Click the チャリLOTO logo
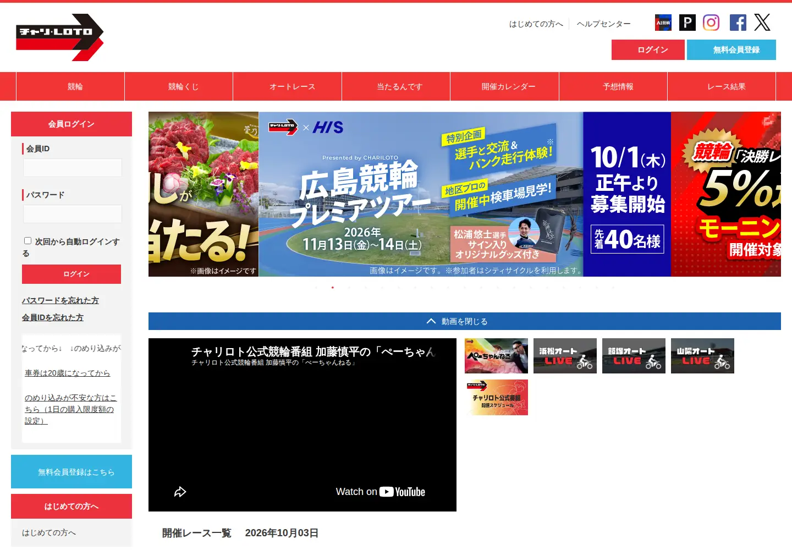 [60, 37]
